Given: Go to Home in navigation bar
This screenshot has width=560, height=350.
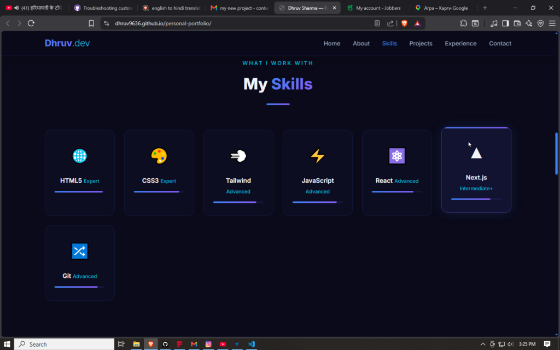Looking at the screenshot, I should click(x=332, y=43).
